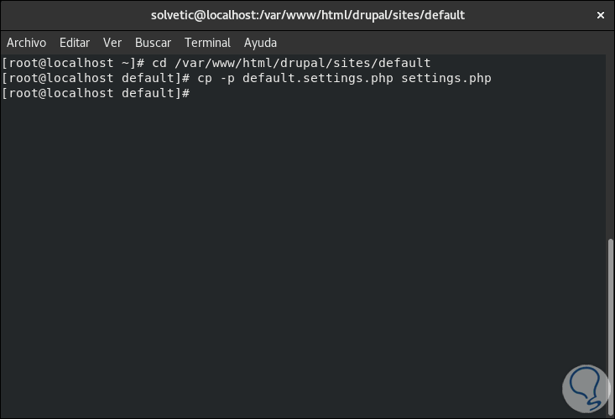Click the window title bar text

coord(307,15)
